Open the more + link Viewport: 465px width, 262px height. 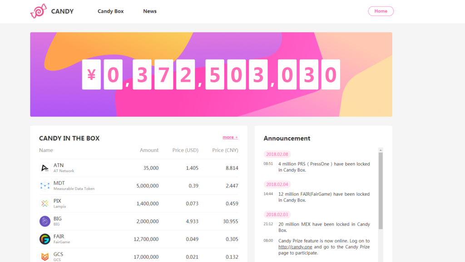click(x=230, y=137)
